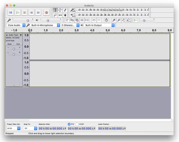Start recording with the Record button
Screen dimensions: 179x142
(46, 13)
